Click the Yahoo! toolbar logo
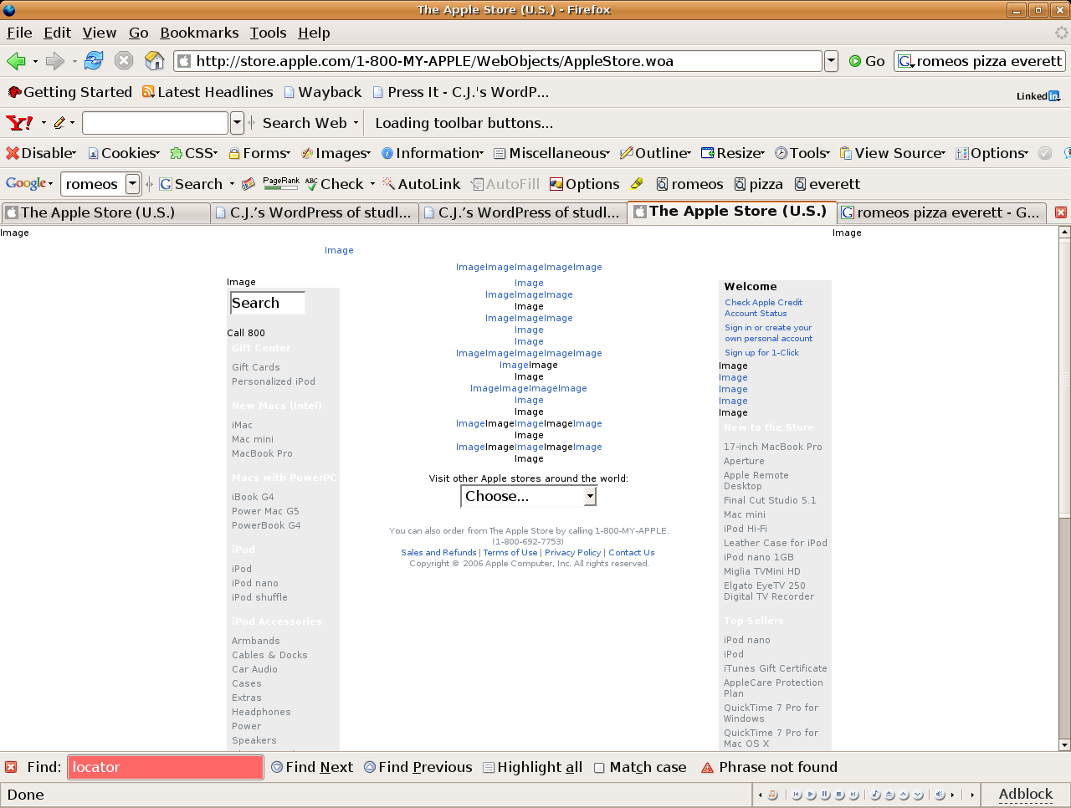Screen dimensions: 1071x808 19,123
